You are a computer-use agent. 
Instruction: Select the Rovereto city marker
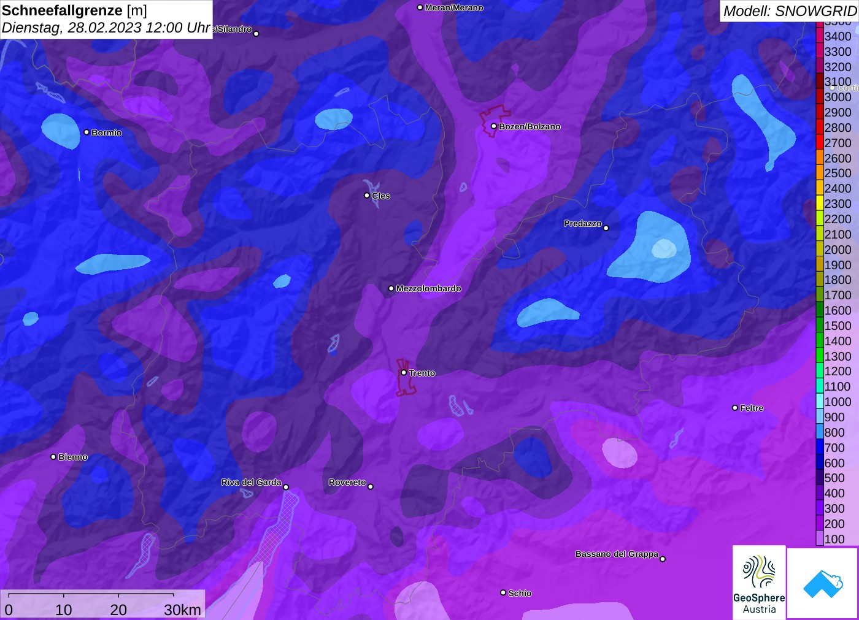[x=371, y=487]
